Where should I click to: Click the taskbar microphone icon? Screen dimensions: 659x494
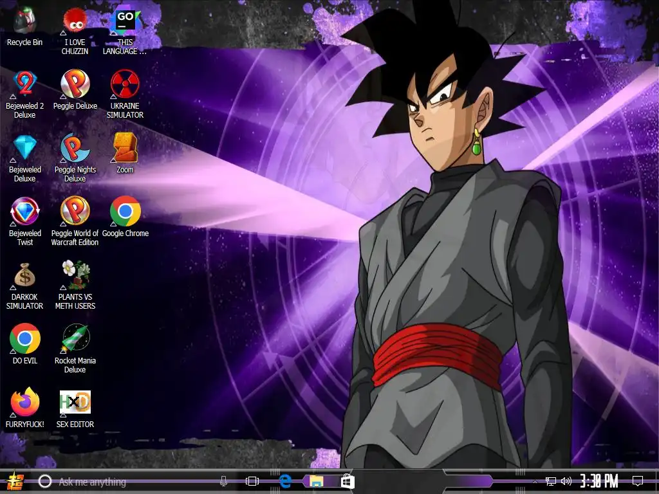[223, 481]
